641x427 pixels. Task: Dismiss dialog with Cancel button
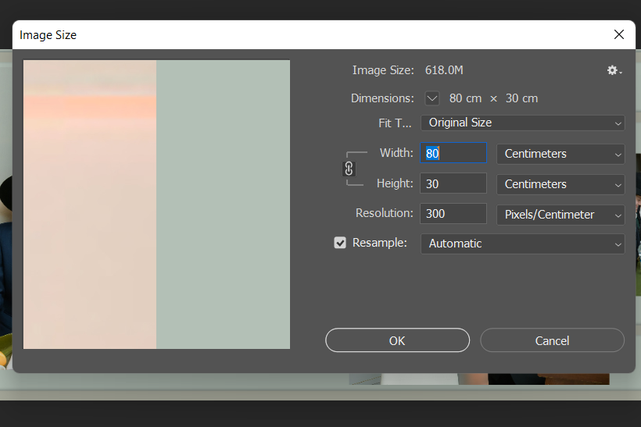tap(552, 340)
